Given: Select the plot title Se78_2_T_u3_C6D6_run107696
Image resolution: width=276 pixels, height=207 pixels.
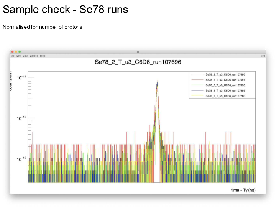Looking at the screenshot, I should (138, 62).
